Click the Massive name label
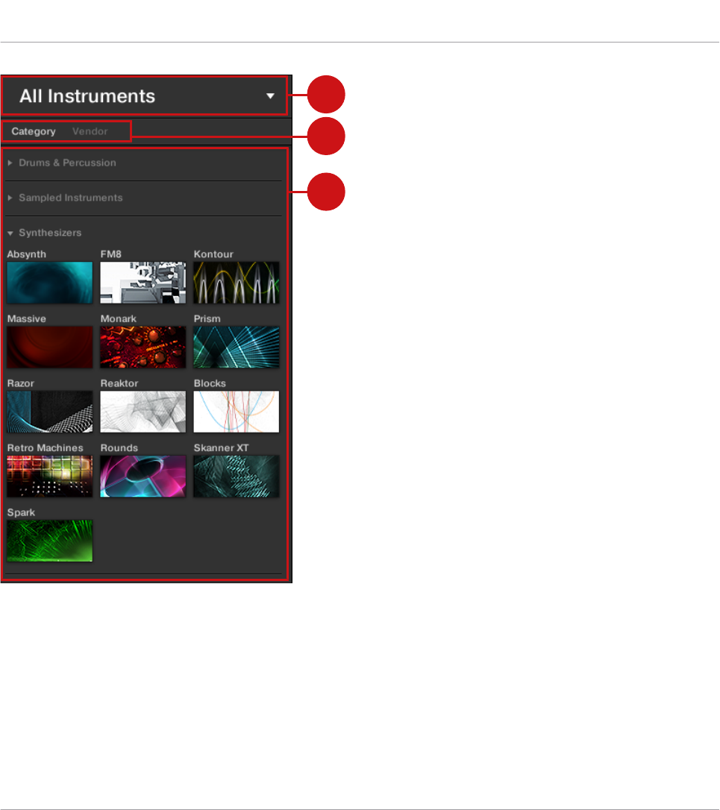Image resolution: width=720 pixels, height=810 pixels. (26, 318)
